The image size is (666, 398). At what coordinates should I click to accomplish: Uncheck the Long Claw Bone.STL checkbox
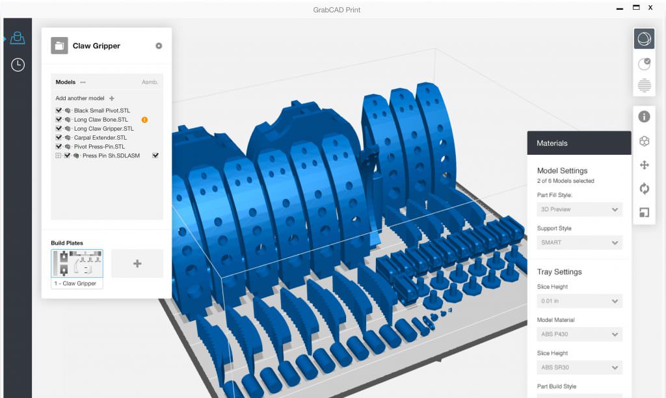click(x=59, y=120)
